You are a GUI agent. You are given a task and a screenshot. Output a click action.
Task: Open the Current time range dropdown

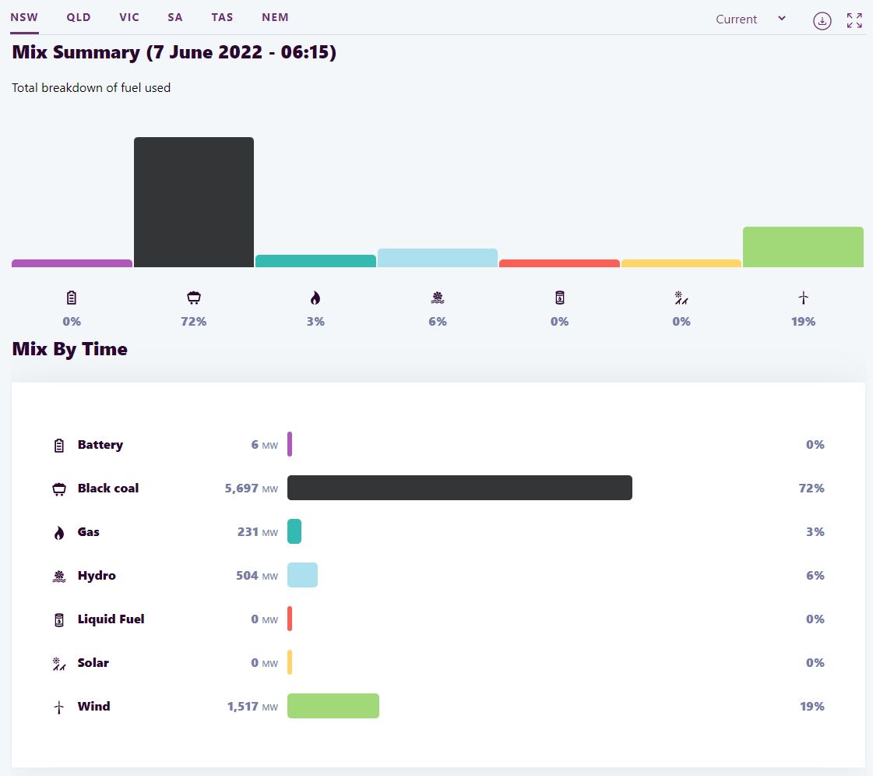point(751,19)
